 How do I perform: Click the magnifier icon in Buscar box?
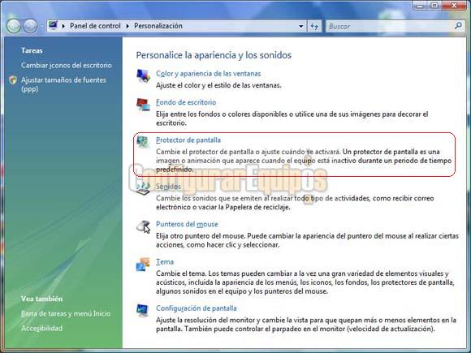point(458,26)
